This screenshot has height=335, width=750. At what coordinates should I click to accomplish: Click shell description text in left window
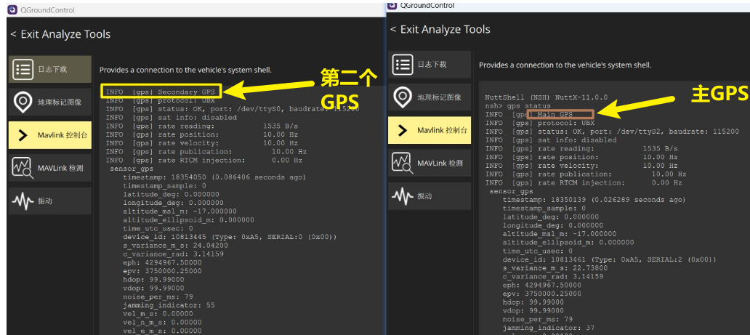coord(185,70)
